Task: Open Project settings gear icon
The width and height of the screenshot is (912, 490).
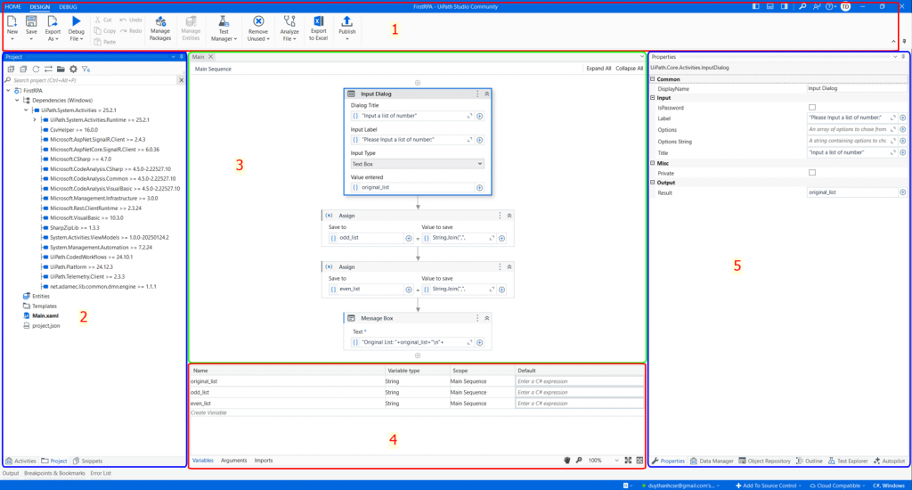Action: coord(73,69)
